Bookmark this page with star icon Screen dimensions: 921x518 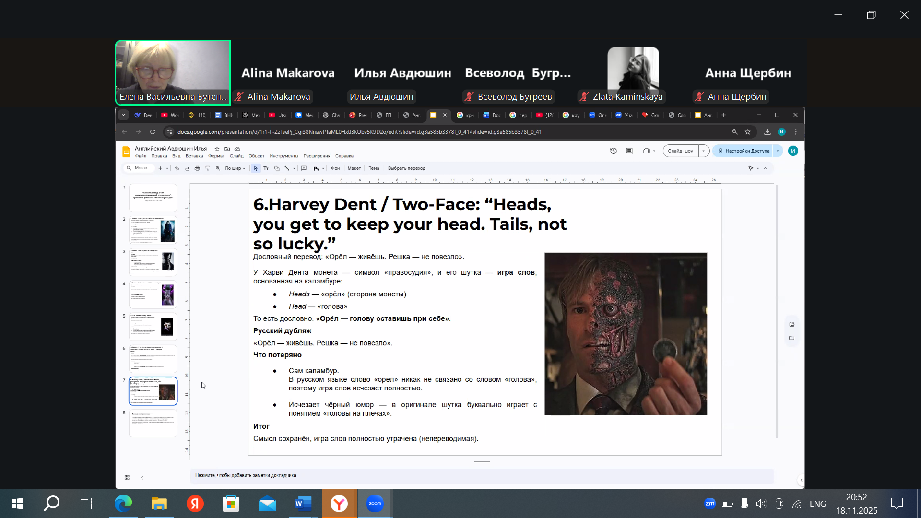pos(747,132)
